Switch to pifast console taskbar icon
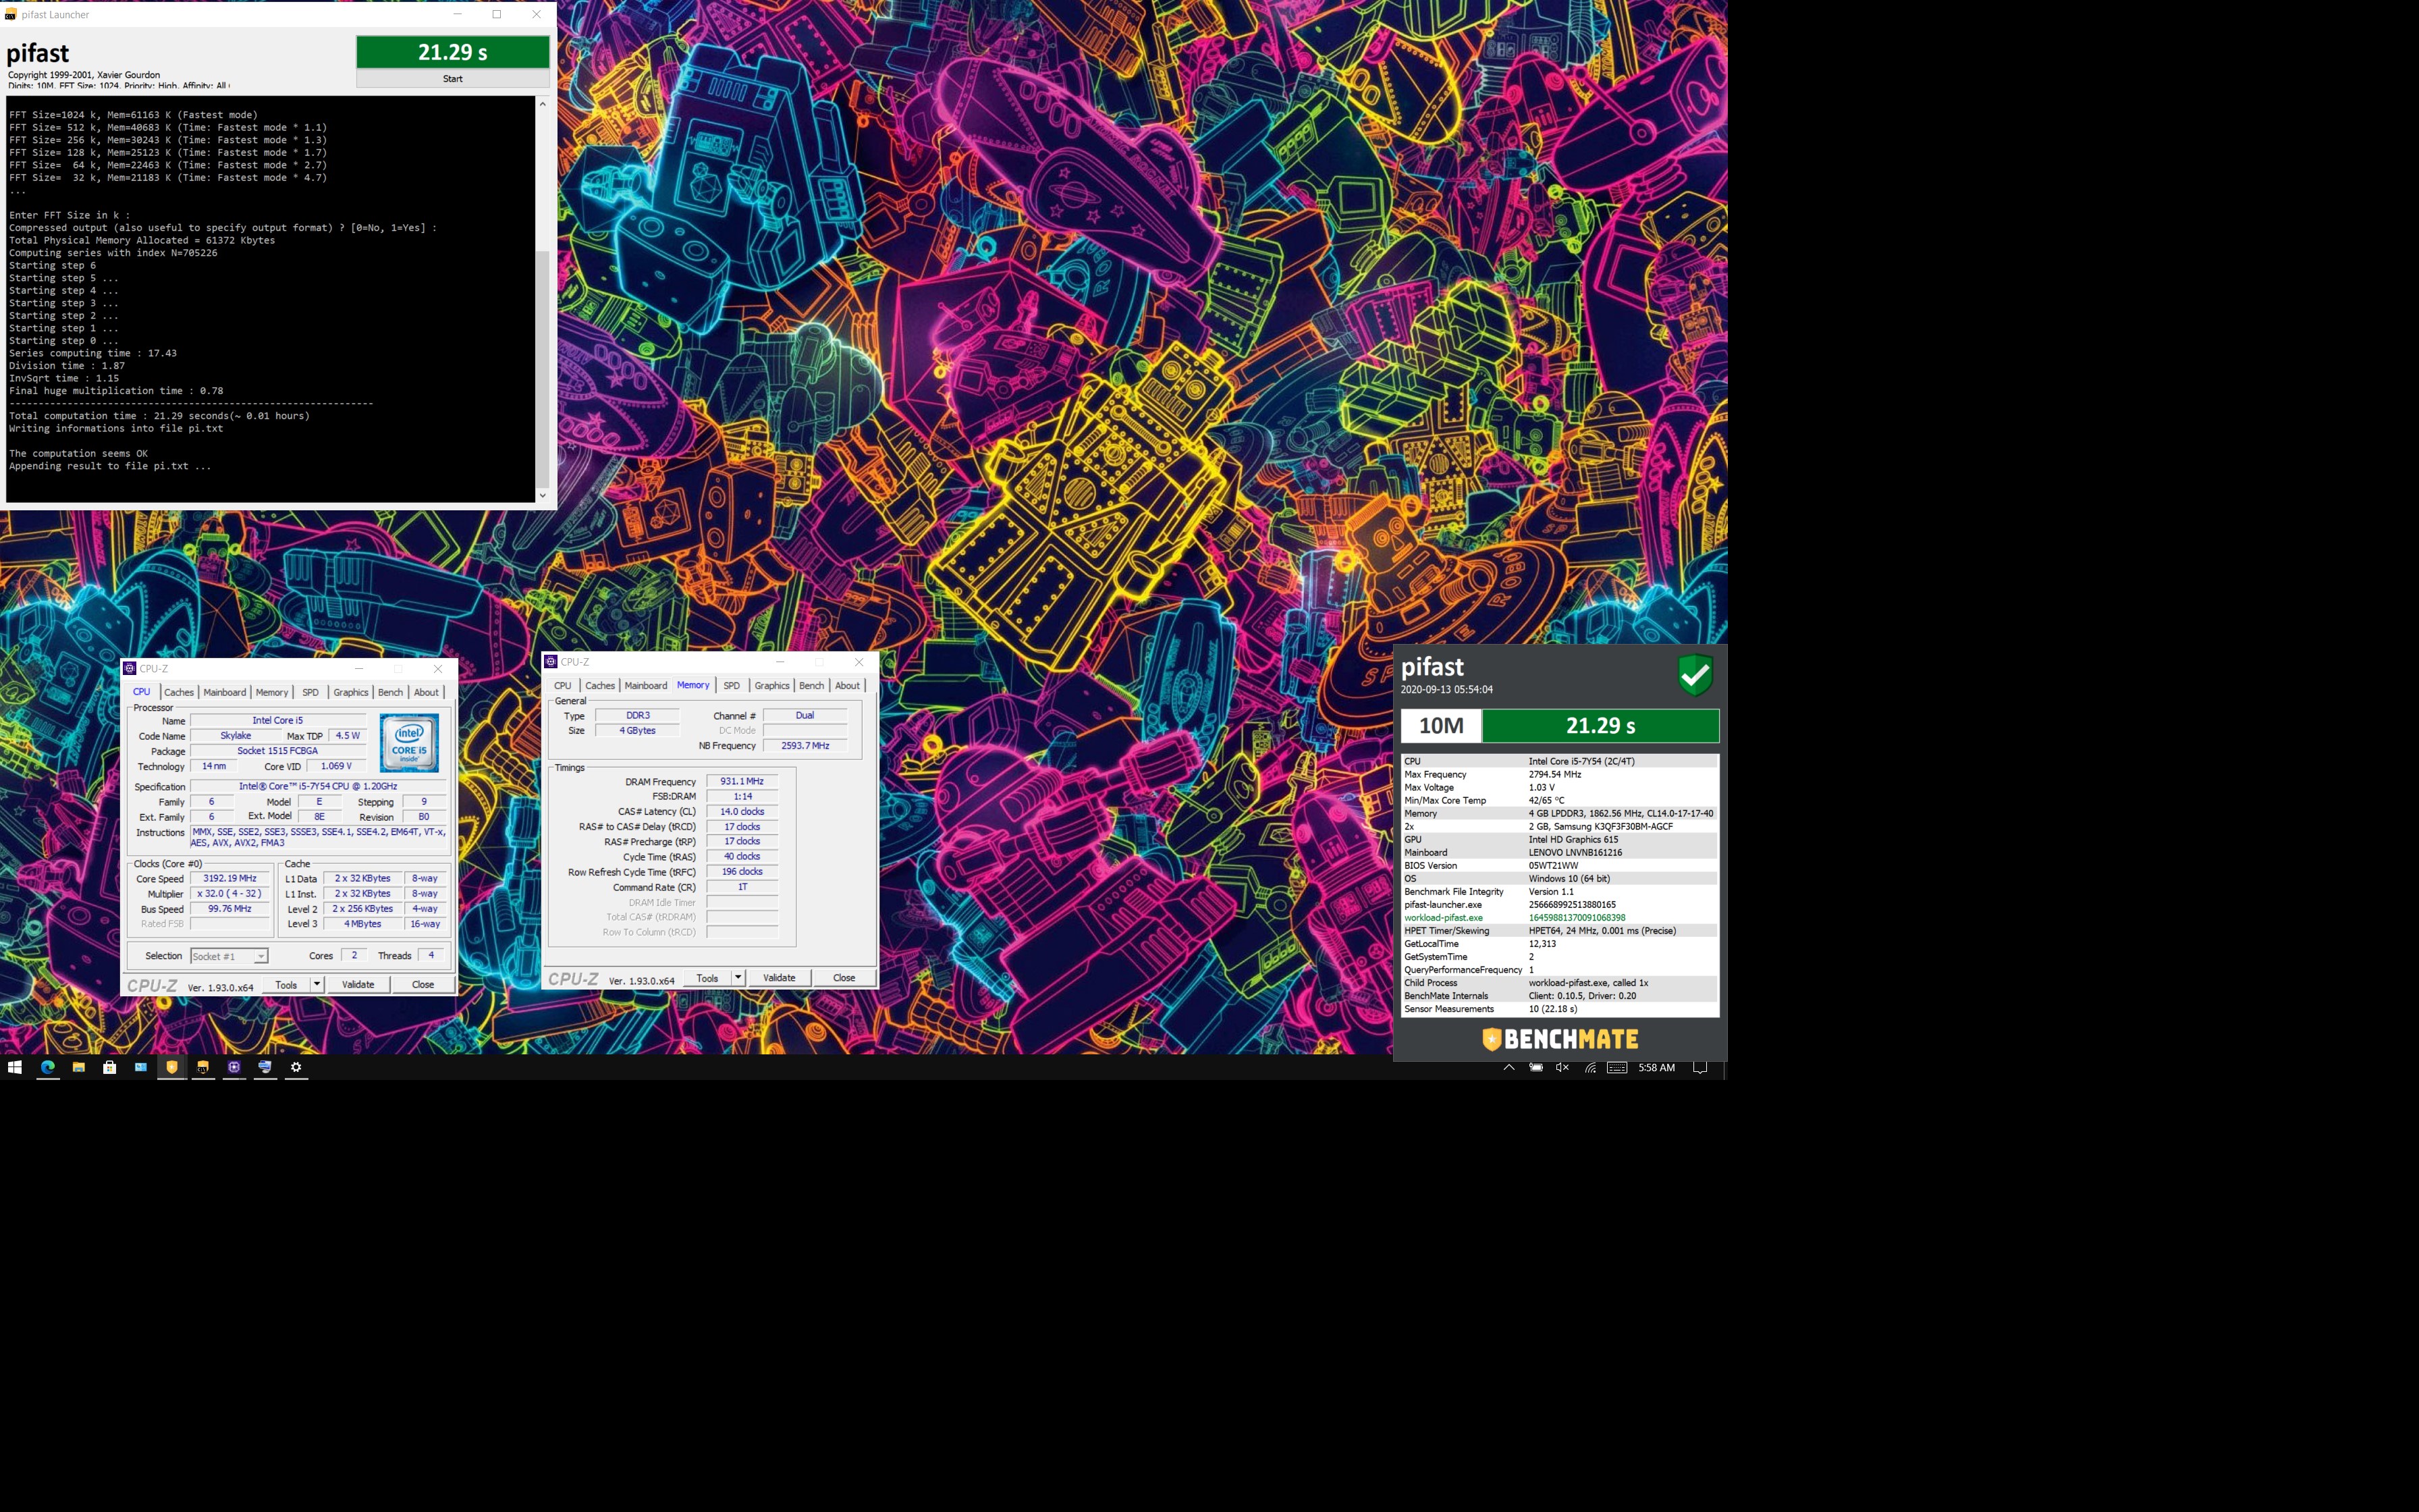 [x=203, y=1067]
